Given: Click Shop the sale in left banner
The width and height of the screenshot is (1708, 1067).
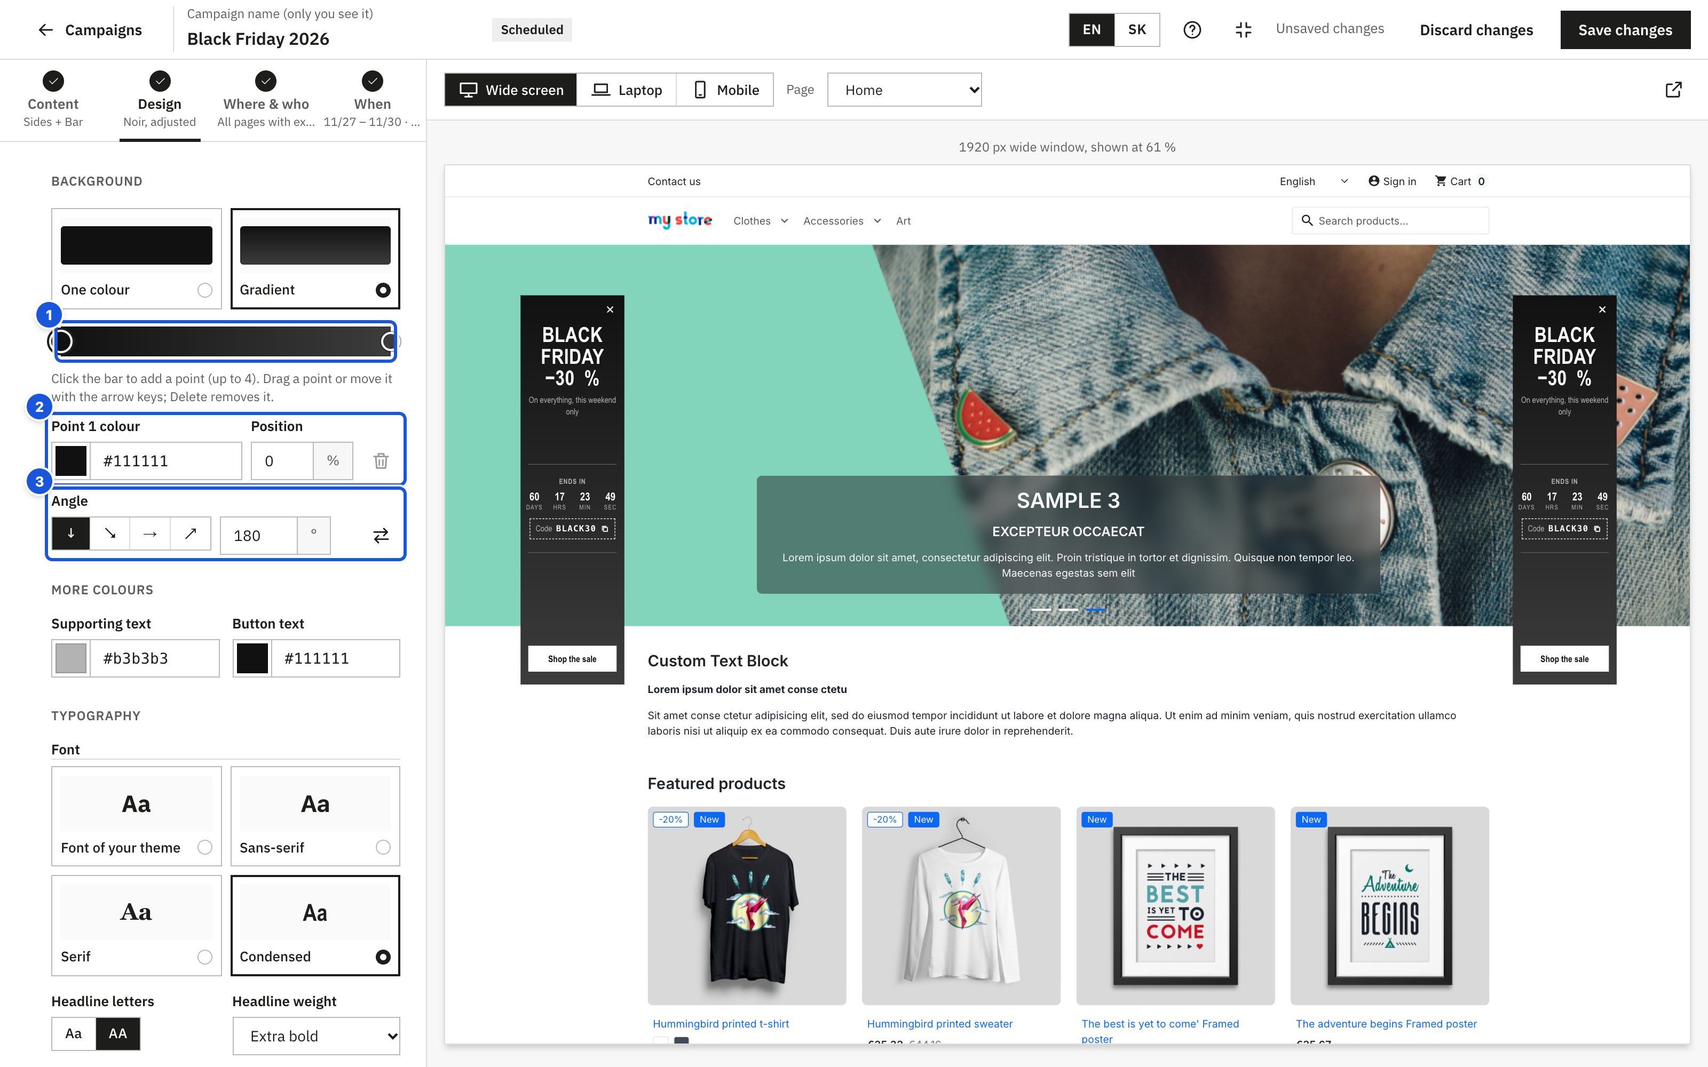Looking at the screenshot, I should coord(572,658).
